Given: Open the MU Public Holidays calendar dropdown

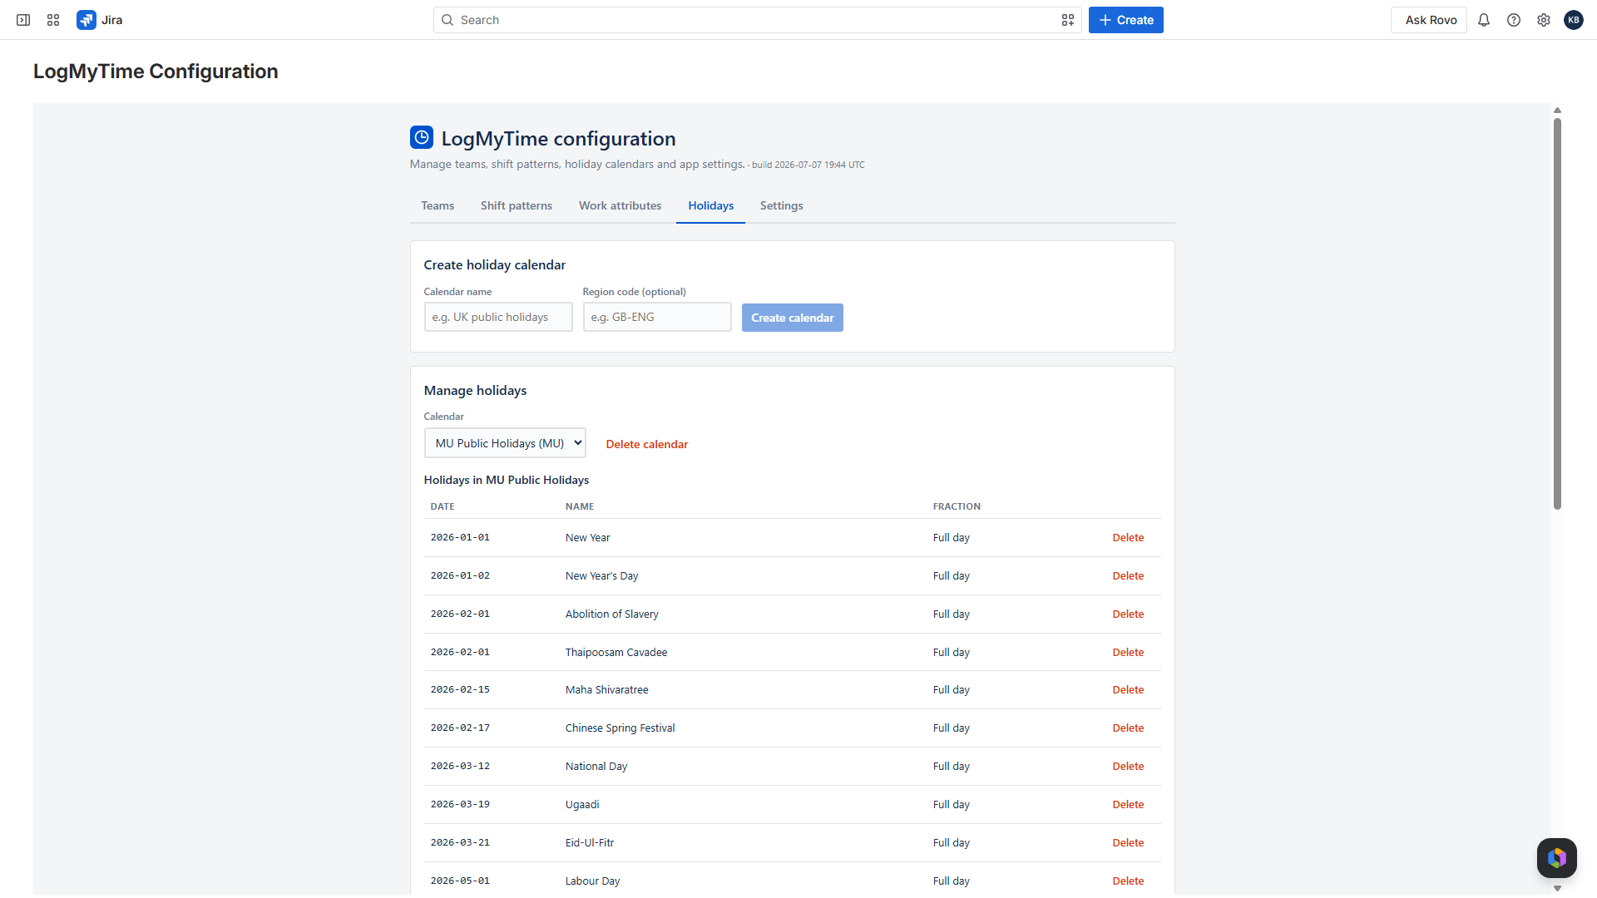Looking at the screenshot, I should (505, 443).
